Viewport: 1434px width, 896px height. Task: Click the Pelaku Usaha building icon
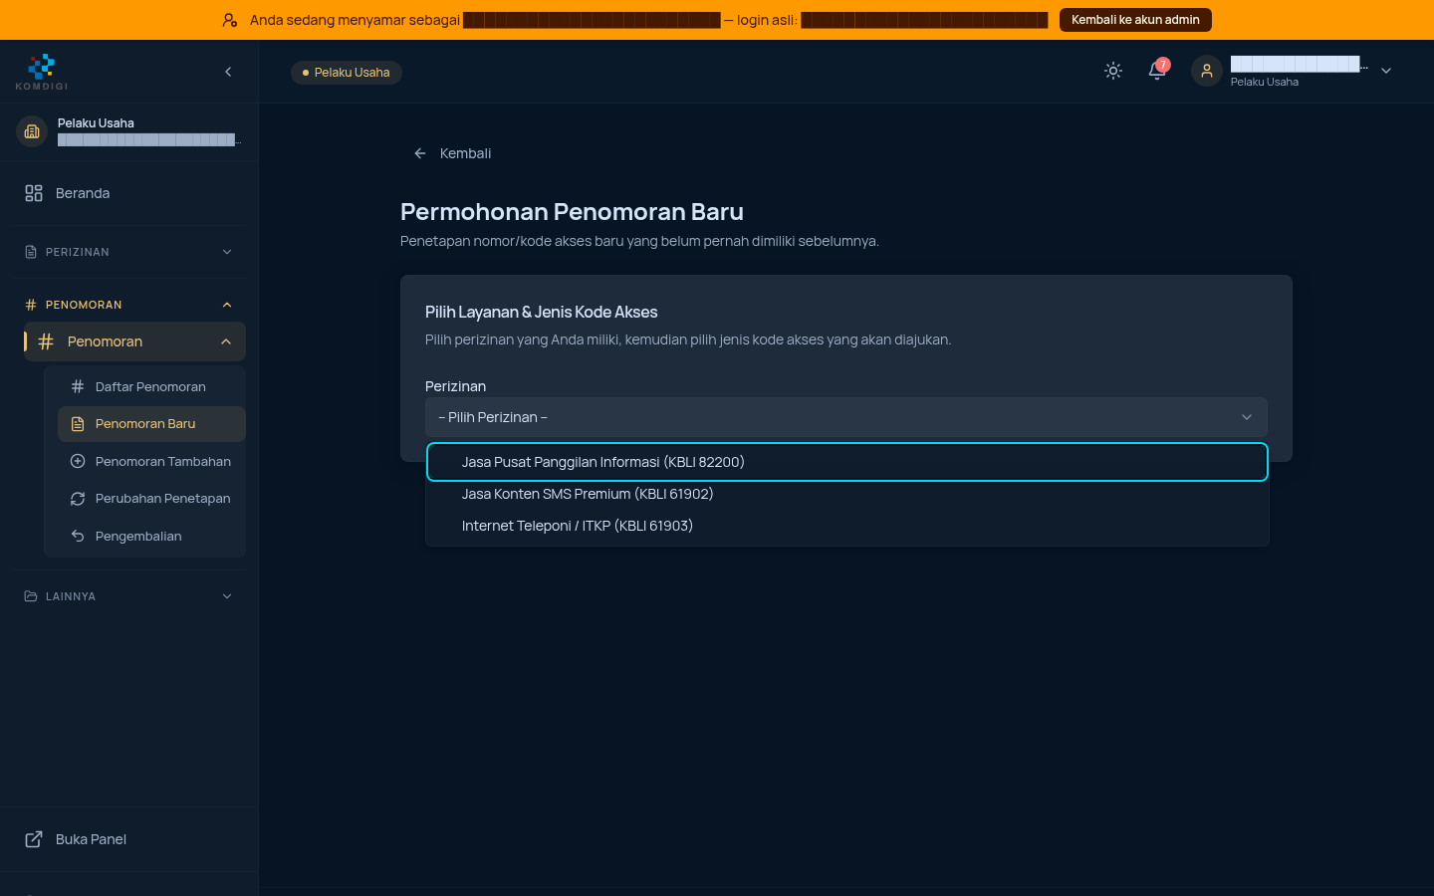pos(32,131)
